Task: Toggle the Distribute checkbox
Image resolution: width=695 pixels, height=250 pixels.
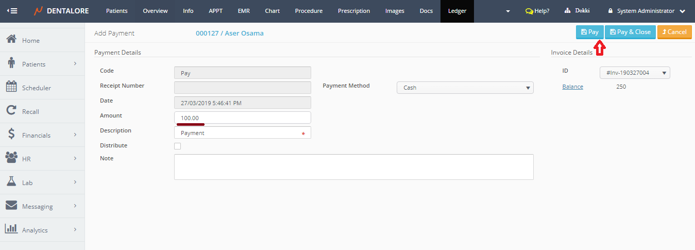Action: coord(178,146)
